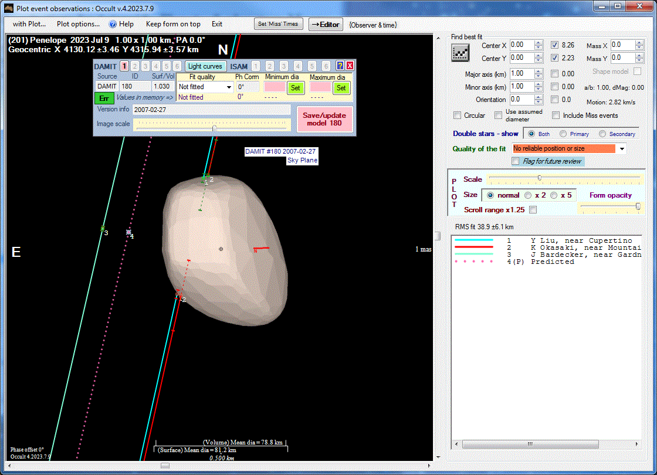
Task: Open the Fit quality dropdown
Action: coord(229,87)
